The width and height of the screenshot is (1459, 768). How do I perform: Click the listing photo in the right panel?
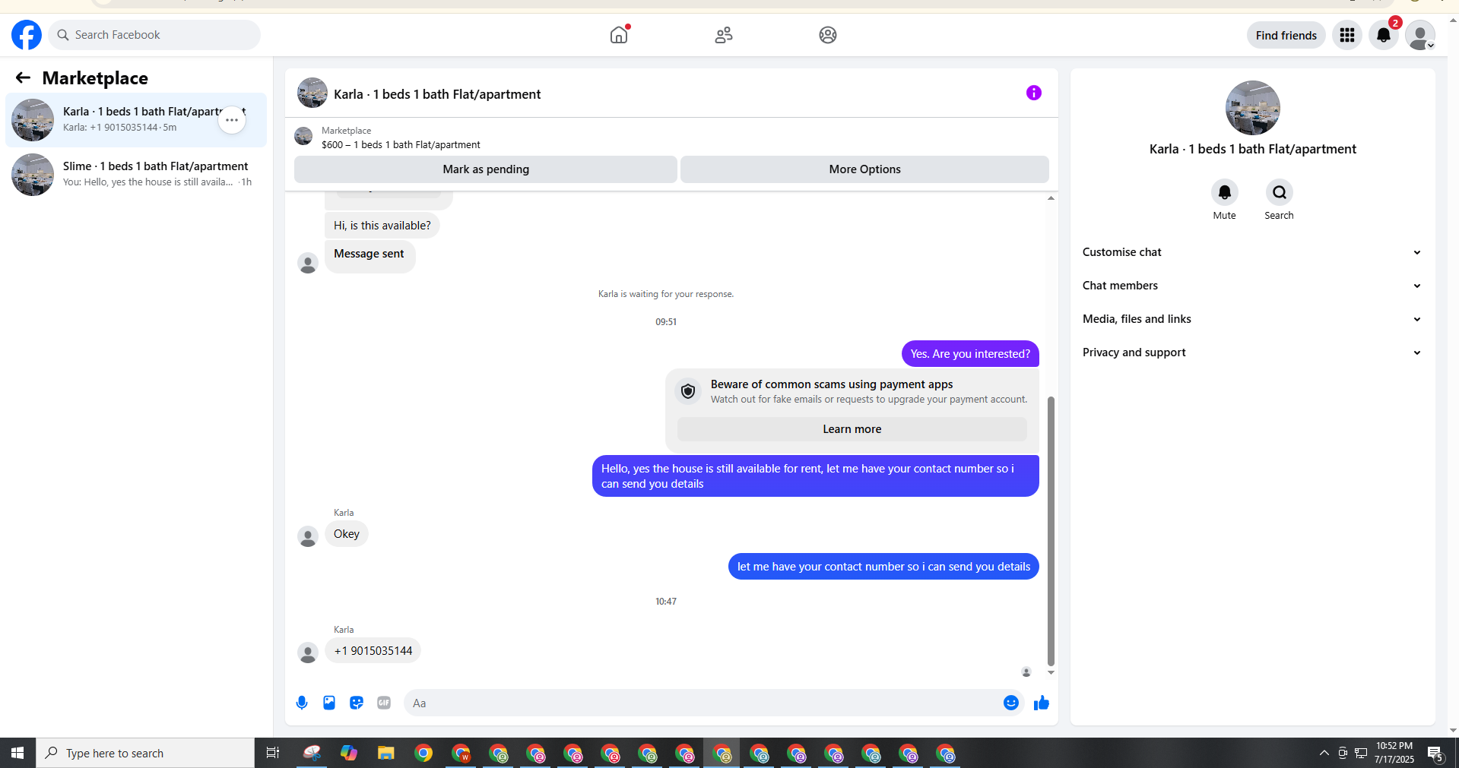point(1252,108)
